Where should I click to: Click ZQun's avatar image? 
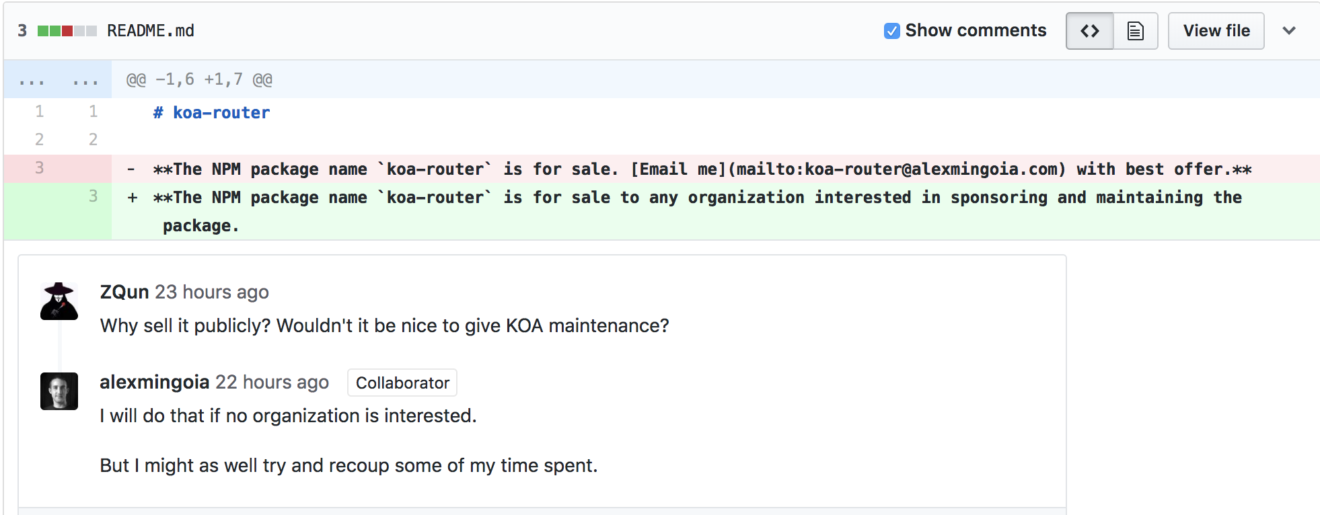click(59, 301)
